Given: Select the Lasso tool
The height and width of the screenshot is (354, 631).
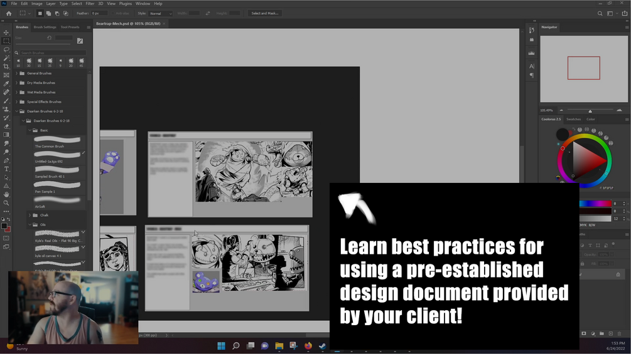Looking at the screenshot, I should 6,49.
